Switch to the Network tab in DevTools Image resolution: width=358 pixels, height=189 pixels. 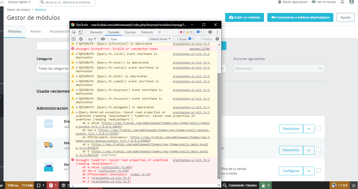147,32
